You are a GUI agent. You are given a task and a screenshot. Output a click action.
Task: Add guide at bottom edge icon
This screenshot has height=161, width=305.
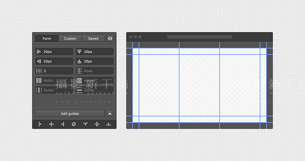(x=108, y=124)
